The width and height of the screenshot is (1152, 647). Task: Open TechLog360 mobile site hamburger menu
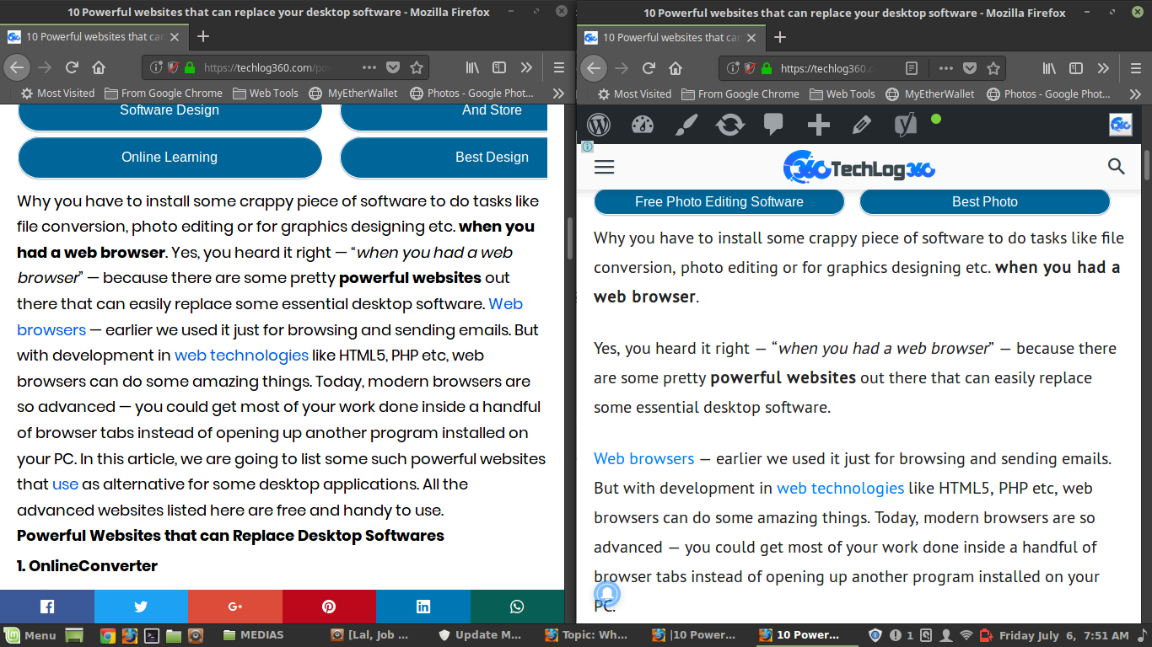click(605, 167)
